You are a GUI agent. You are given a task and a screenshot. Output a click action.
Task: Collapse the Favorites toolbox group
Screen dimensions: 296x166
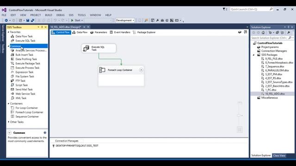pos(8,32)
